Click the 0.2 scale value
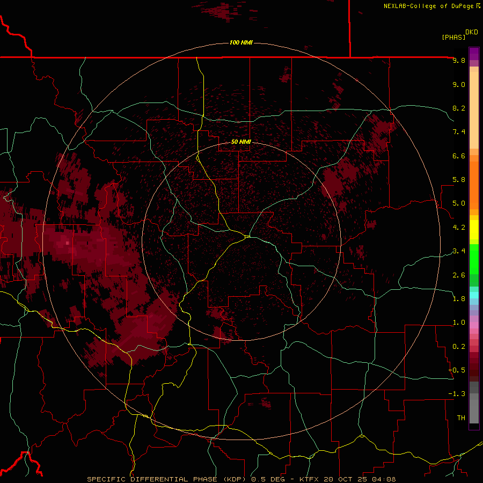This screenshot has height=483, width=483. pos(459,347)
